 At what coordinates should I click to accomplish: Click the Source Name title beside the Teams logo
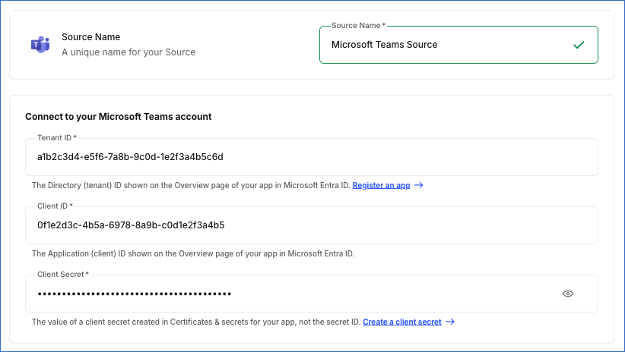pyautogui.click(x=91, y=37)
